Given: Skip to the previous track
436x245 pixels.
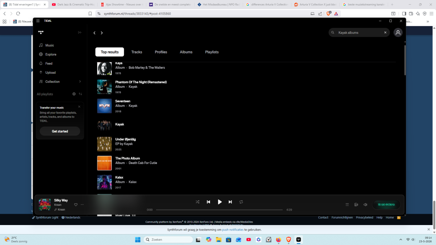Looking at the screenshot, I should 208,202.
